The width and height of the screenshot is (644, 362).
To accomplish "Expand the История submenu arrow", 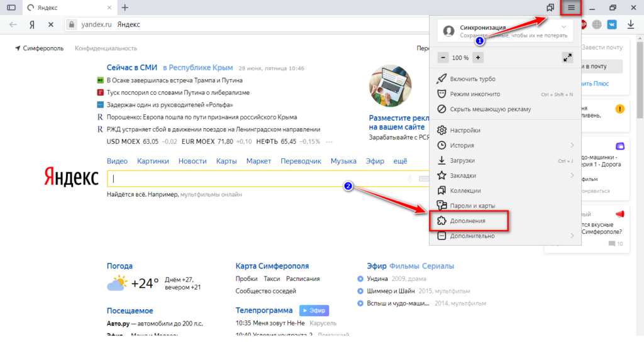I will 572,145.
